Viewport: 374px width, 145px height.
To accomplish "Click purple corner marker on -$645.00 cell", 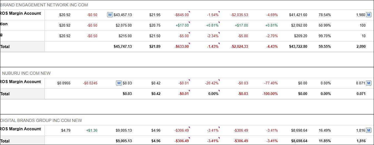I will click(x=189, y=12).
